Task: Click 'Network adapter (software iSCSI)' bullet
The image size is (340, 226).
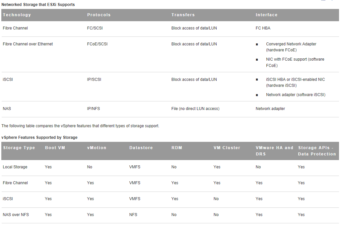Action: click(x=296, y=95)
